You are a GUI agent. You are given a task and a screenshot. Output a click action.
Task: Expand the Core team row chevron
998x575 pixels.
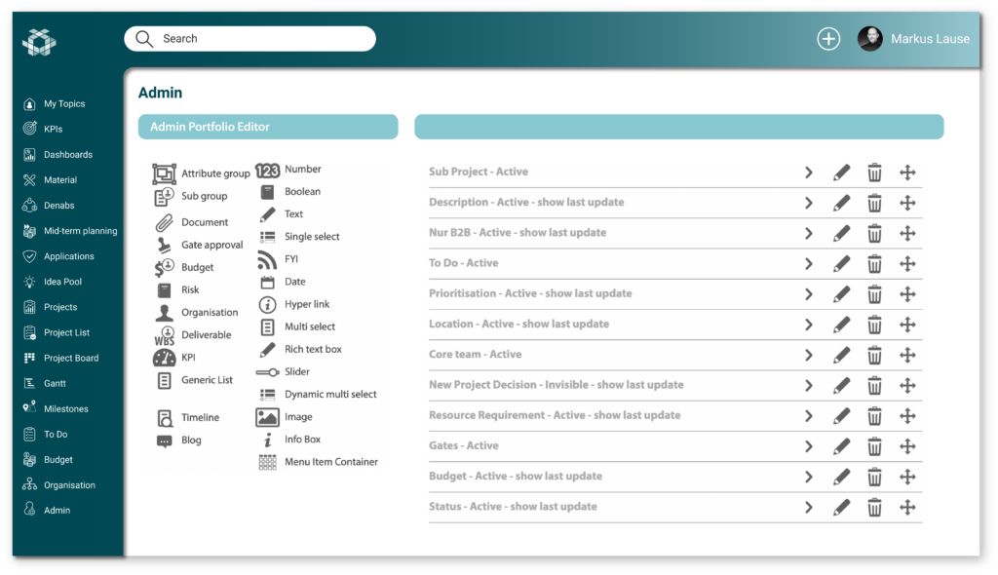808,355
